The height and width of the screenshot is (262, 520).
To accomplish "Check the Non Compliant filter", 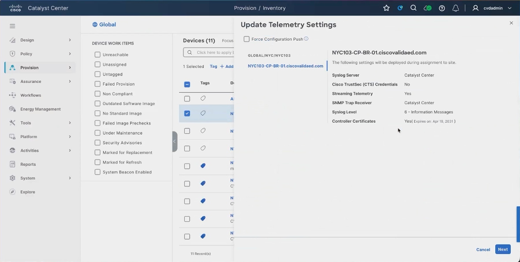I will pos(97,94).
